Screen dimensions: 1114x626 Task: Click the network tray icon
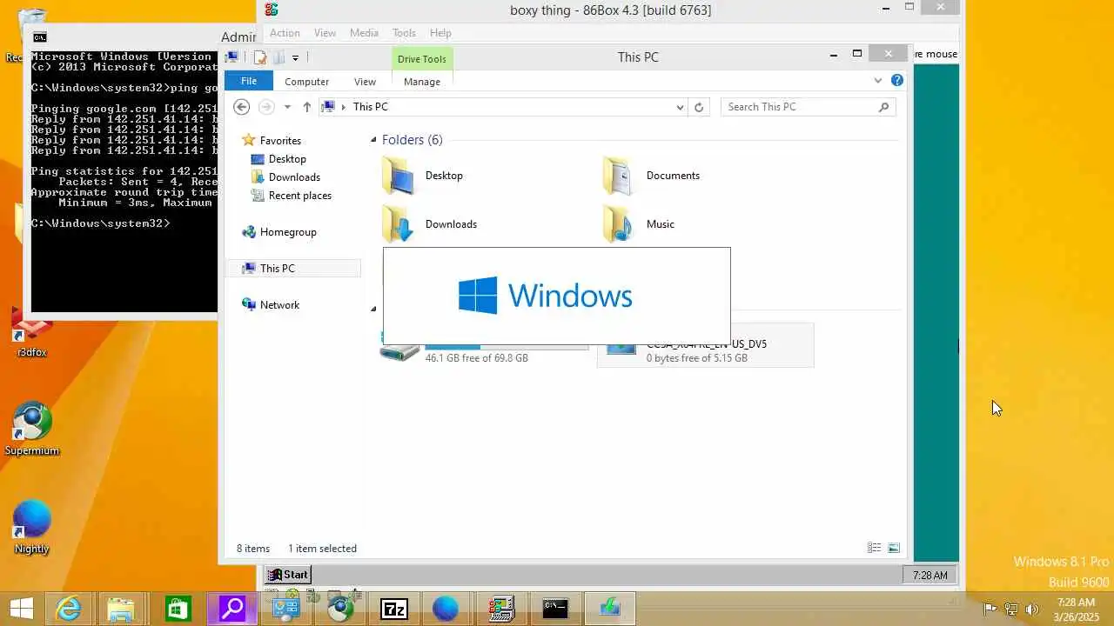coord(1011,609)
